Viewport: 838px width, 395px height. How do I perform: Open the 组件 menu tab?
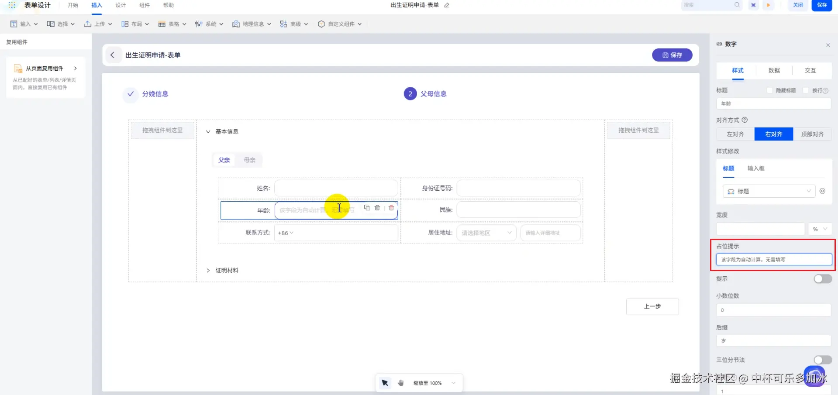point(145,5)
